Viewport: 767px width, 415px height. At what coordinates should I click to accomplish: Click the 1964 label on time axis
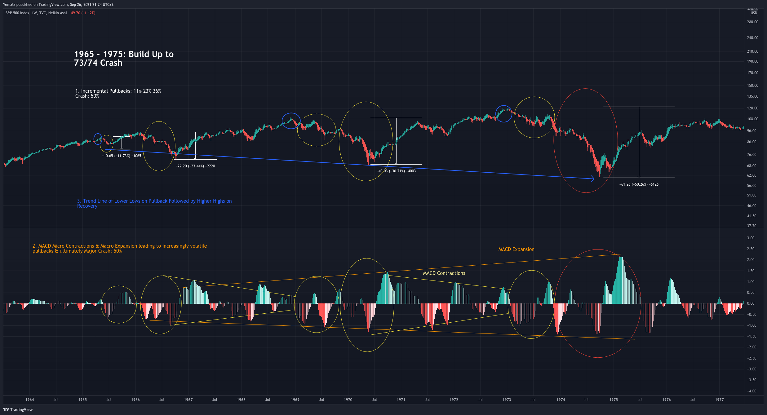(x=29, y=400)
